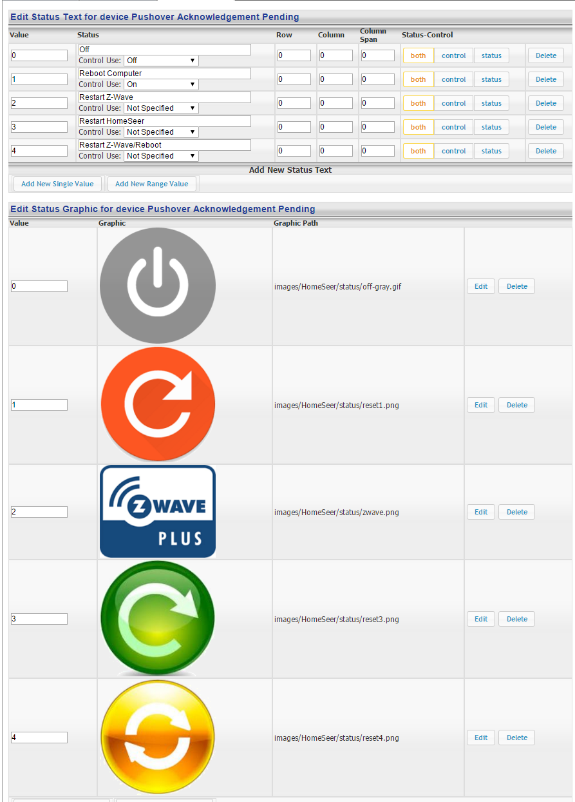Click the 'Add New Status Text' heading

pyautogui.click(x=290, y=170)
